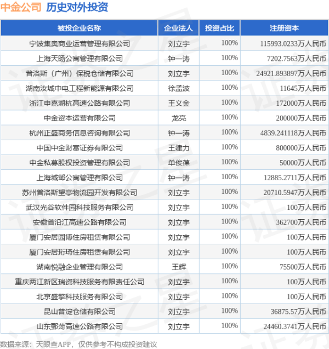Click 上海天旸公寓管理有限公司 cell
This screenshot has height=349, width=329.
[80, 59]
